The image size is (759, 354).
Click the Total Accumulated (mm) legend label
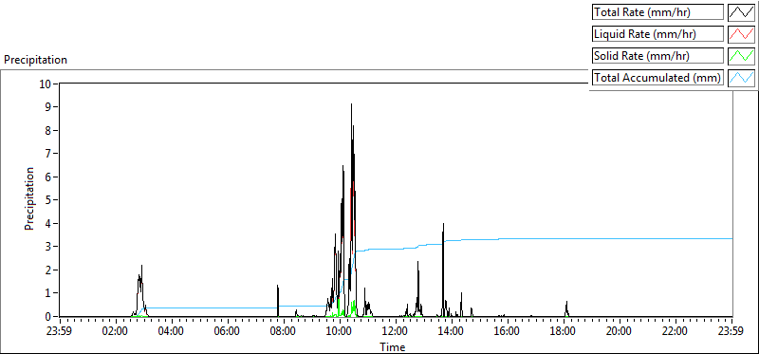pos(657,78)
